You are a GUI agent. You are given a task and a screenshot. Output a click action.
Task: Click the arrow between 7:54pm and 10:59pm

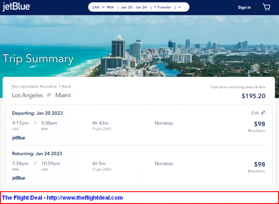click(x=35, y=163)
